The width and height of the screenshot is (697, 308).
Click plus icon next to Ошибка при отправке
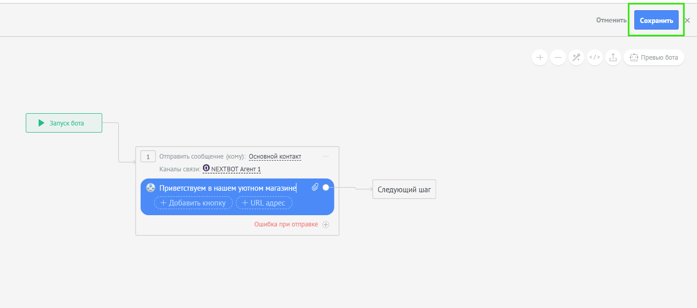[x=326, y=224]
